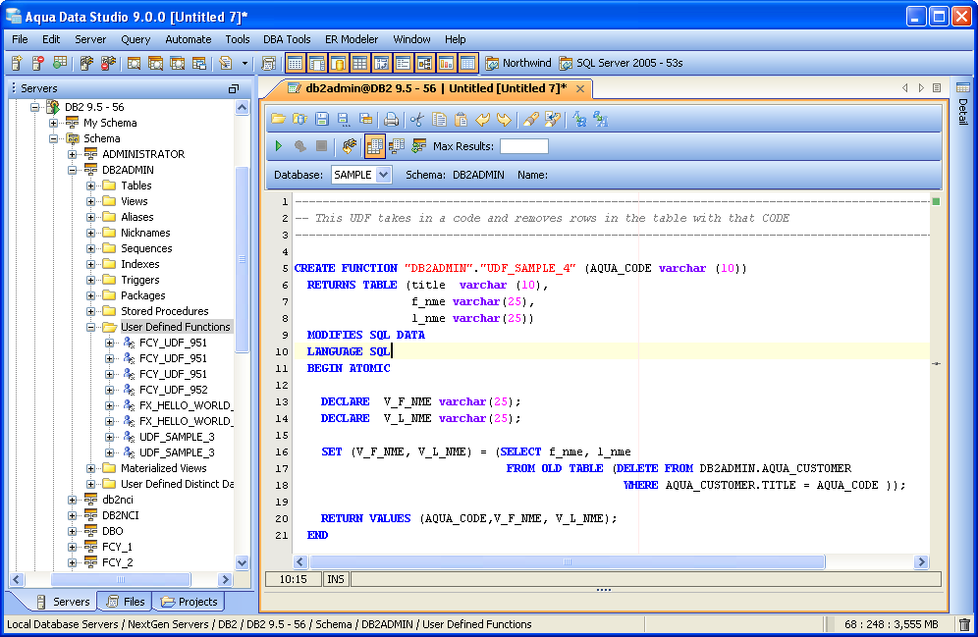The height and width of the screenshot is (637, 978).
Task: Click the Open folder icon in editor
Action: click(278, 120)
